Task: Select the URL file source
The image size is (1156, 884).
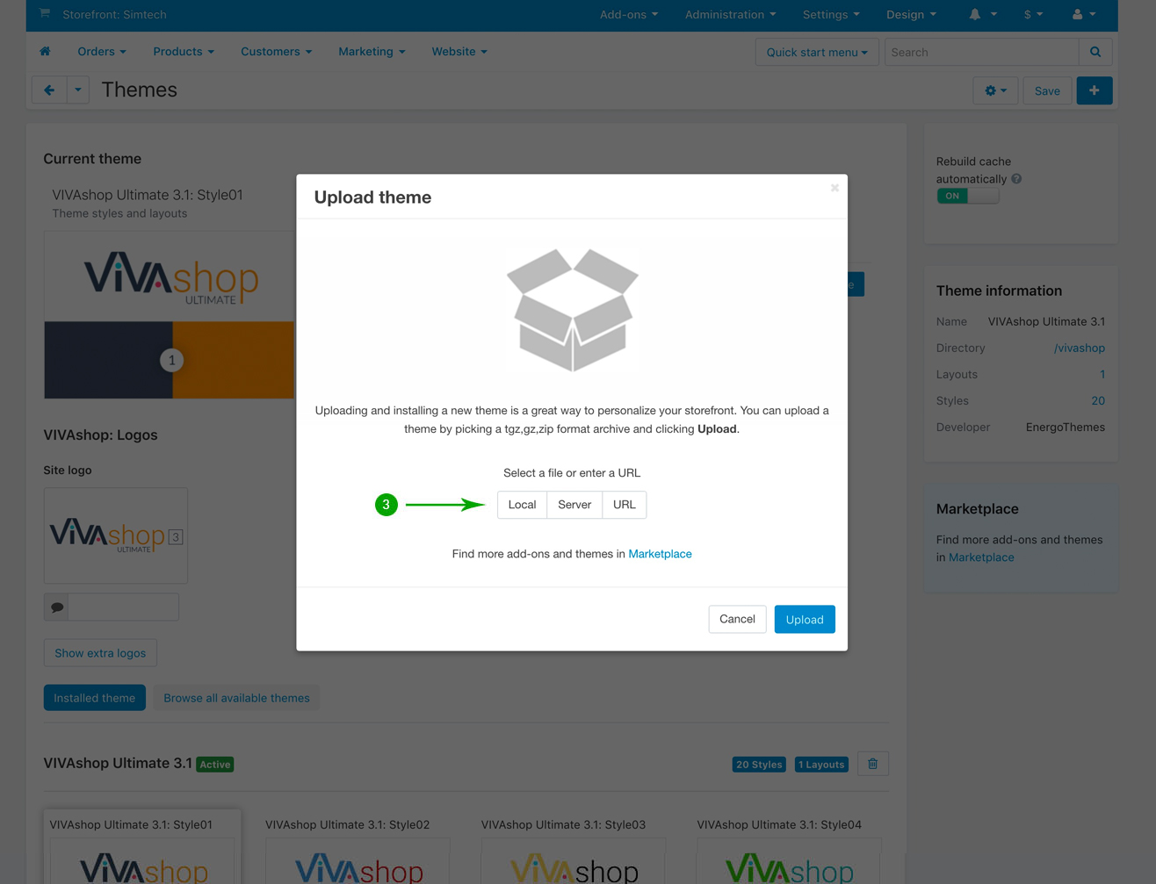Action: pos(625,505)
